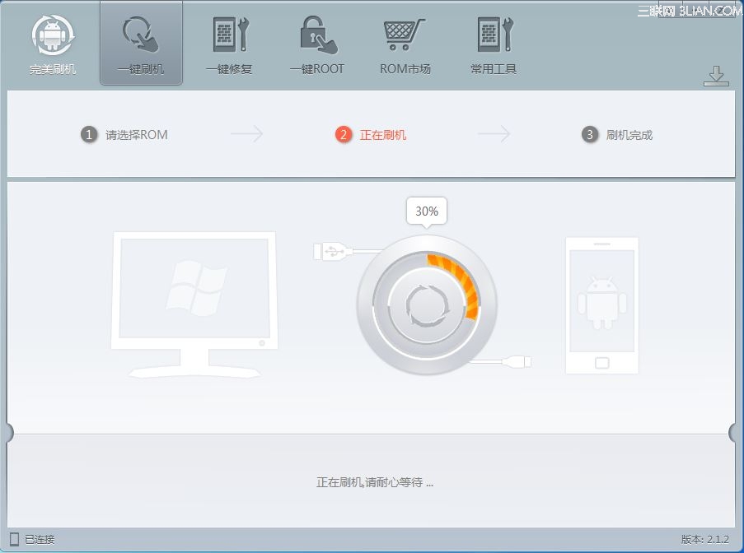Switch to the 一键ROOT tab

pyautogui.click(x=317, y=45)
